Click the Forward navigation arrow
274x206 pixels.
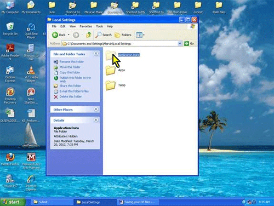coord(76,35)
